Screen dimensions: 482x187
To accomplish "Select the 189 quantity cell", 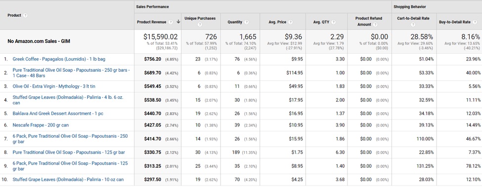I will (236, 152).
